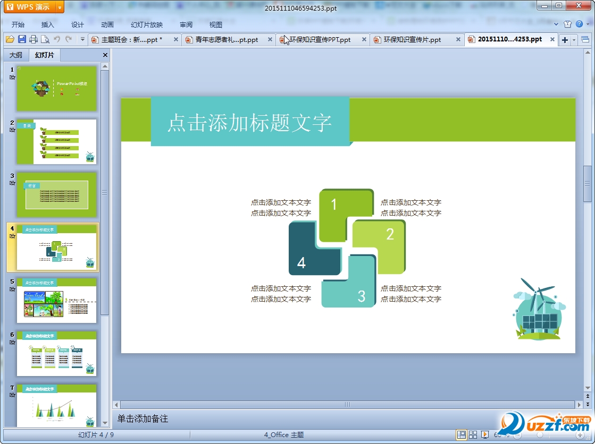
Task: Collapse the ribbon with the chevron arrow
Action: point(556,24)
